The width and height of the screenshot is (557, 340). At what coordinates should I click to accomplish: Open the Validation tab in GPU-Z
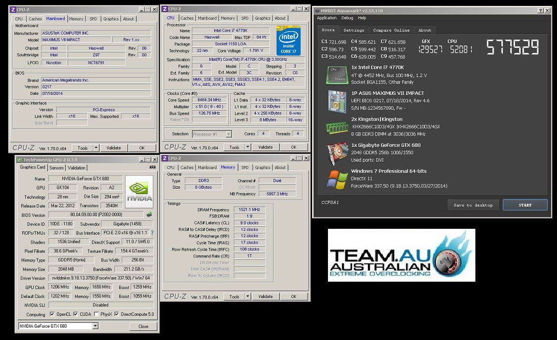(x=76, y=168)
